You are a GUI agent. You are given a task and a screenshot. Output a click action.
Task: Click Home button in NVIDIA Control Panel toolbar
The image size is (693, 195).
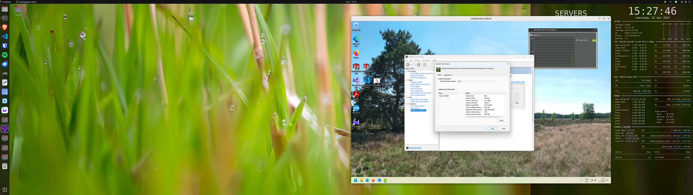click(424, 64)
